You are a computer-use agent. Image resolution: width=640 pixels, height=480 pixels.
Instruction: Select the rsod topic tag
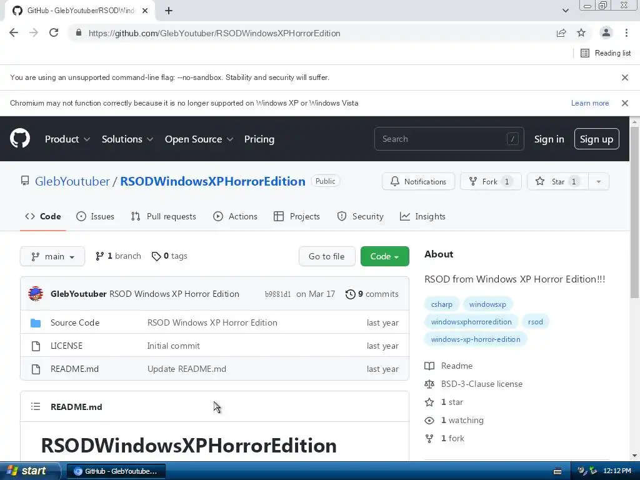[x=535, y=322]
